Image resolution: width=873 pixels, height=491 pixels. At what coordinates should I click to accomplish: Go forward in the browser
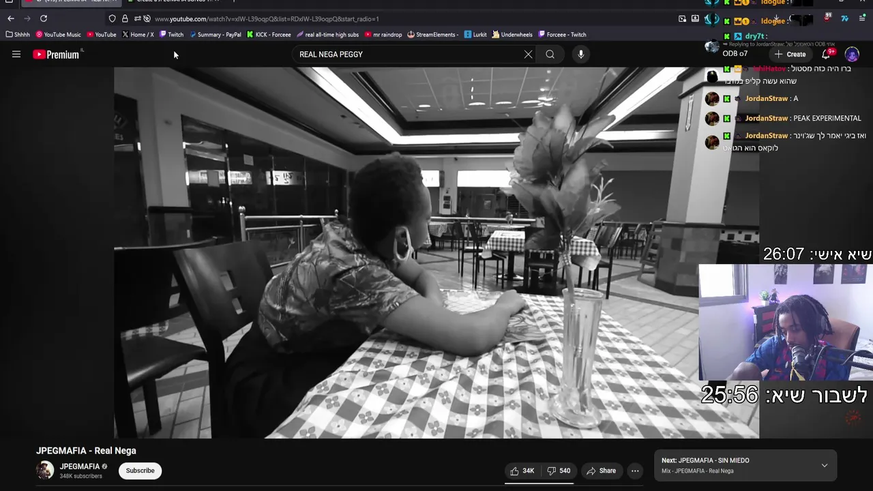point(27,18)
